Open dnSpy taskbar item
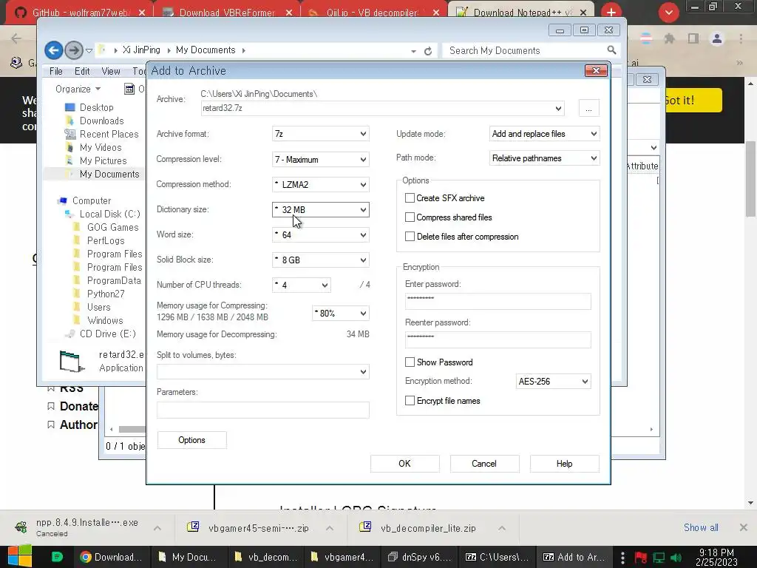Screen dimensions: 757x568 420,557
